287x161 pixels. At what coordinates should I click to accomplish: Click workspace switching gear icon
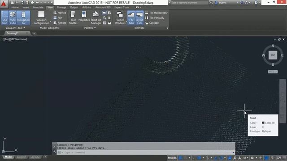252,158
